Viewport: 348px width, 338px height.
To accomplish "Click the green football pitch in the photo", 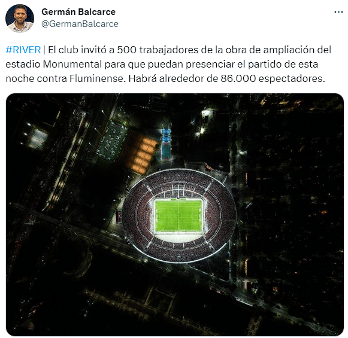I will coord(178,215).
